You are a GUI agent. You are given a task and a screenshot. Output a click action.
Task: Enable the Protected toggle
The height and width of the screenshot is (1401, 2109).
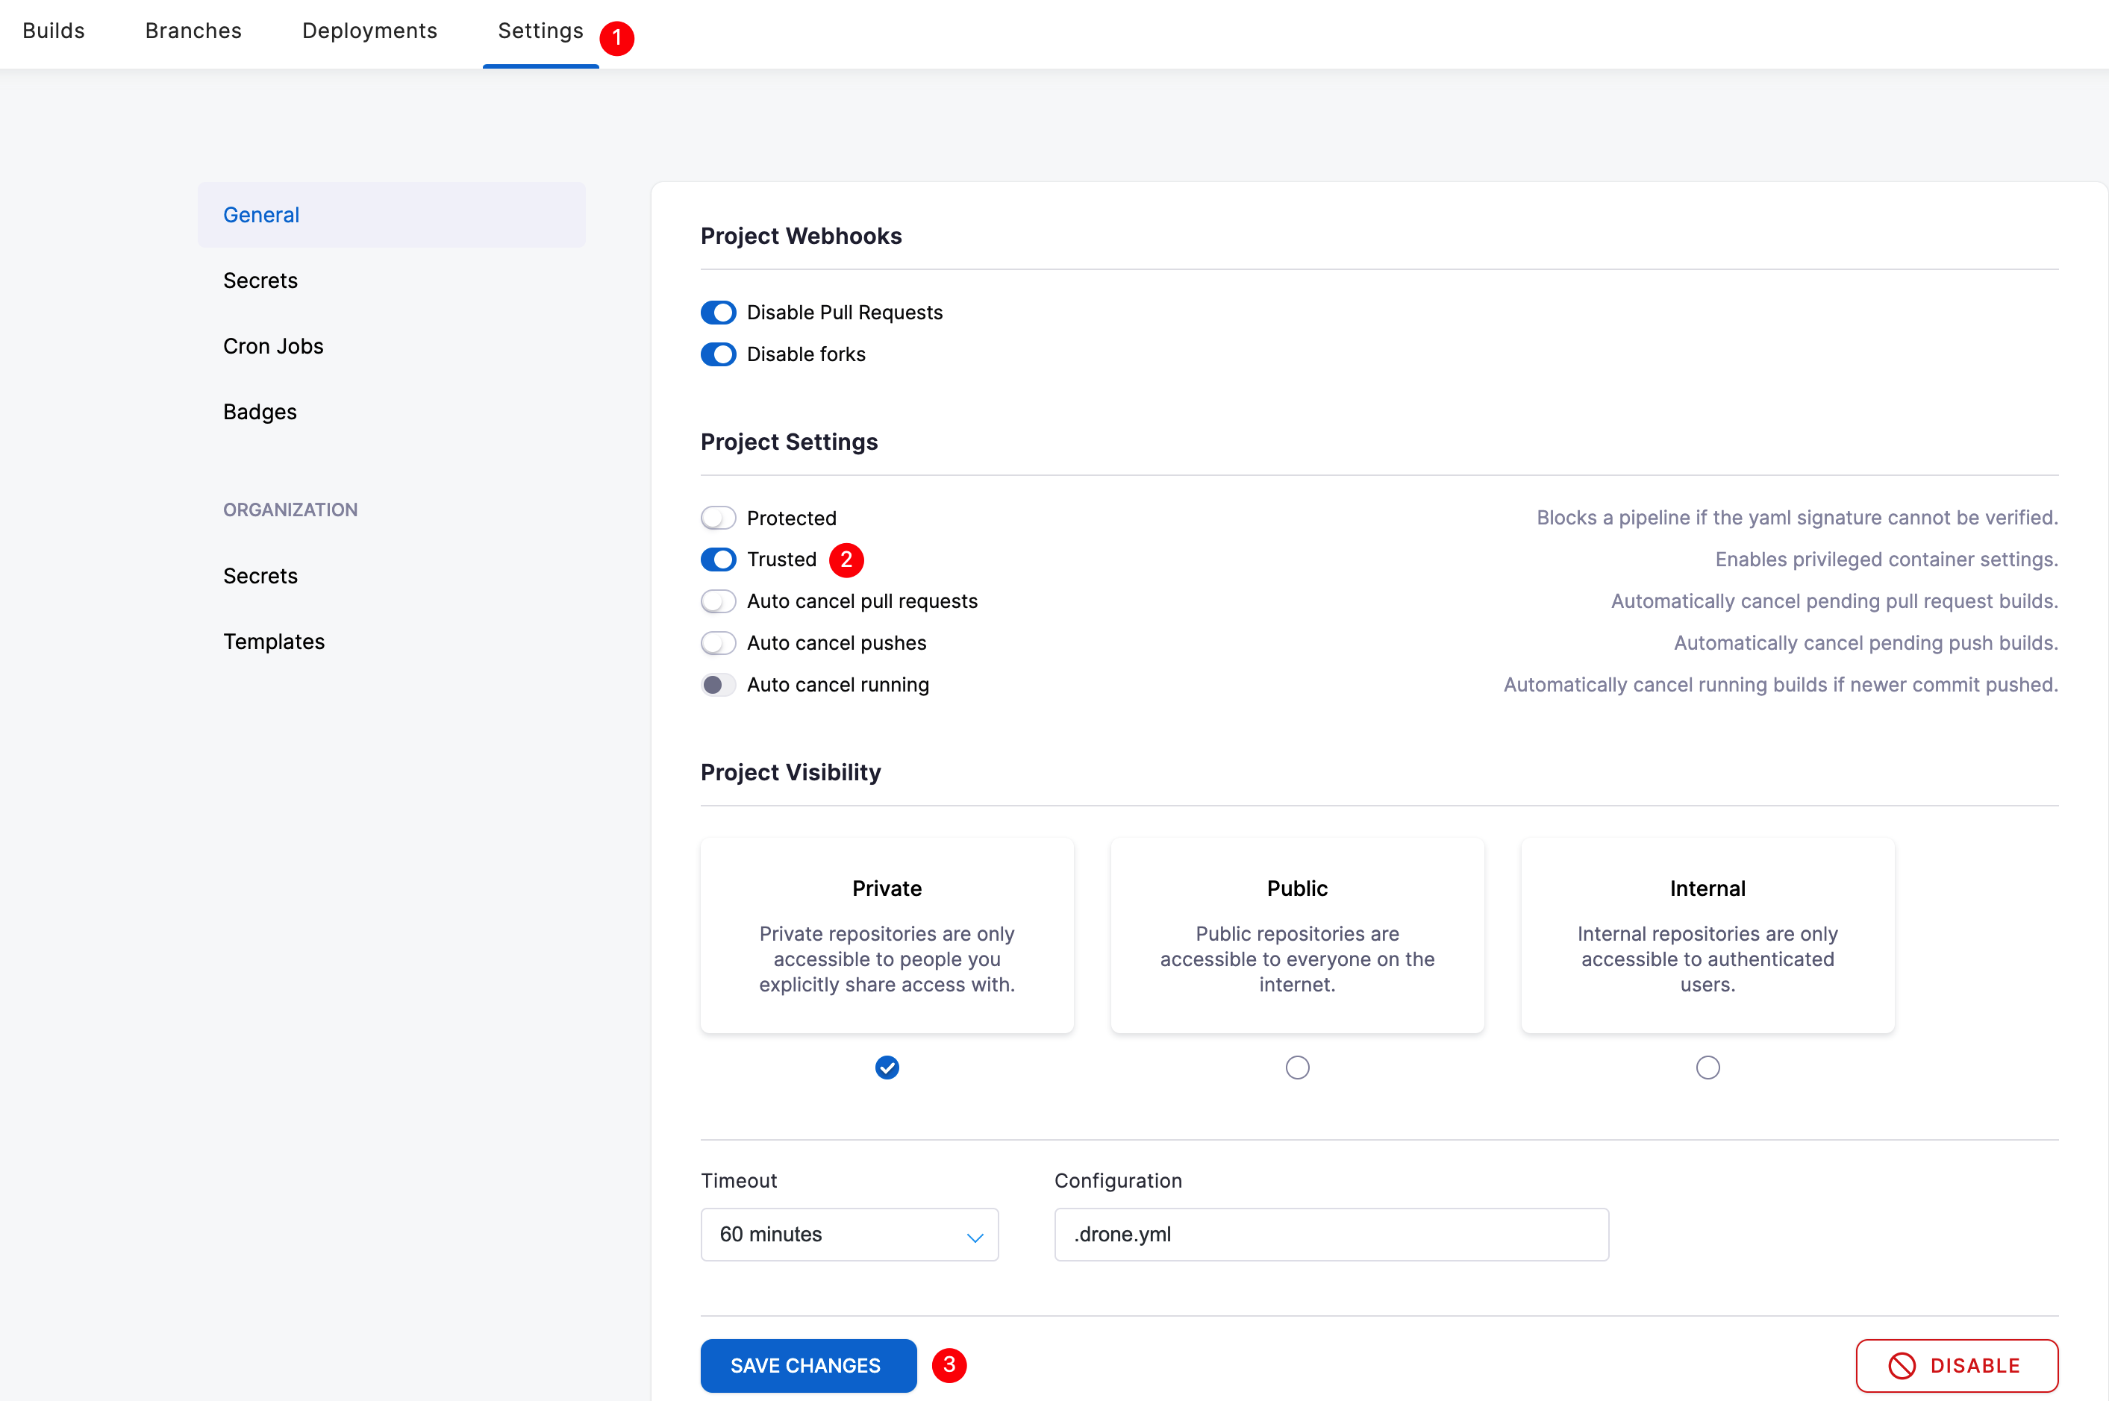click(x=719, y=518)
